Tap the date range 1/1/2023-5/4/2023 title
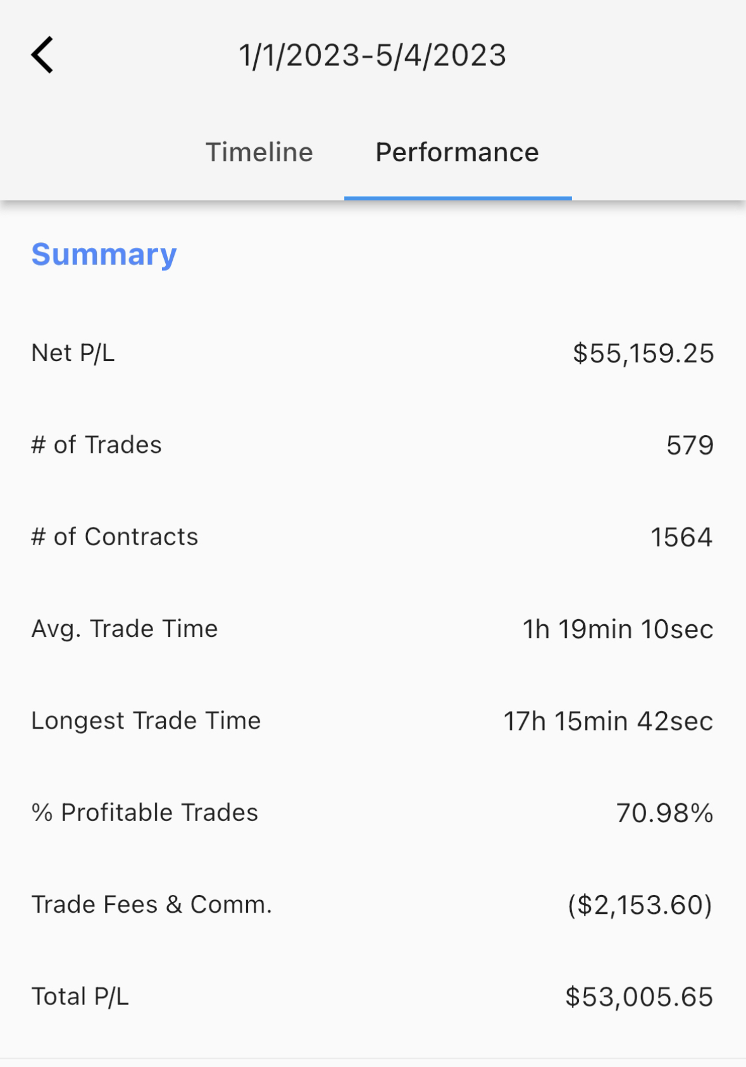Screen dimensions: 746x1067 pyautogui.click(x=373, y=55)
